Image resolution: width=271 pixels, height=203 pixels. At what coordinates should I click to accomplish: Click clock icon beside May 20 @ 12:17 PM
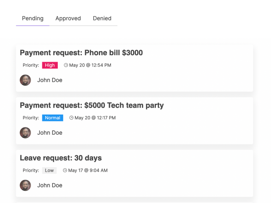tap(71, 118)
